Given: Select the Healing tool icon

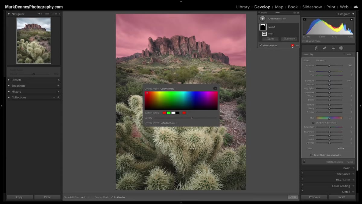Looking at the screenshot, I should click(325, 48).
